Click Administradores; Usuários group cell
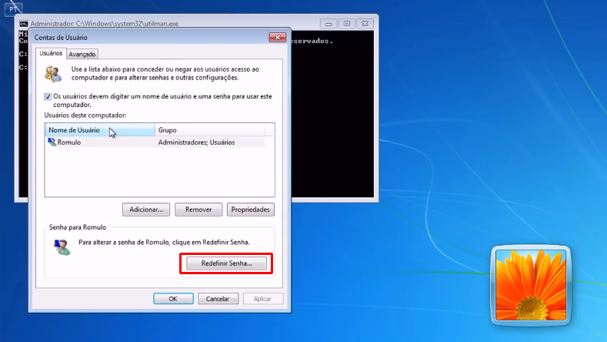607x342 pixels. (x=196, y=142)
